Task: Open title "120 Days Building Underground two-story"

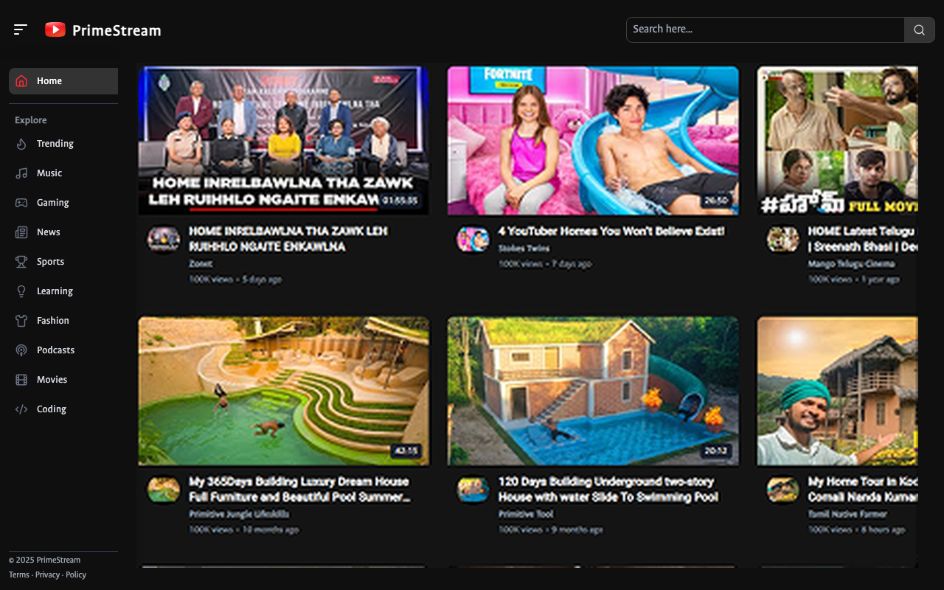Action: click(606, 482)
